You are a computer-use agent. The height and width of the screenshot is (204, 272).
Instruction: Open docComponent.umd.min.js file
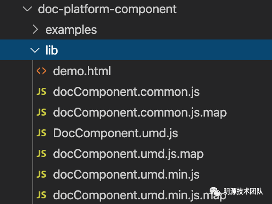pyautogui.click(x=126, y=175)
